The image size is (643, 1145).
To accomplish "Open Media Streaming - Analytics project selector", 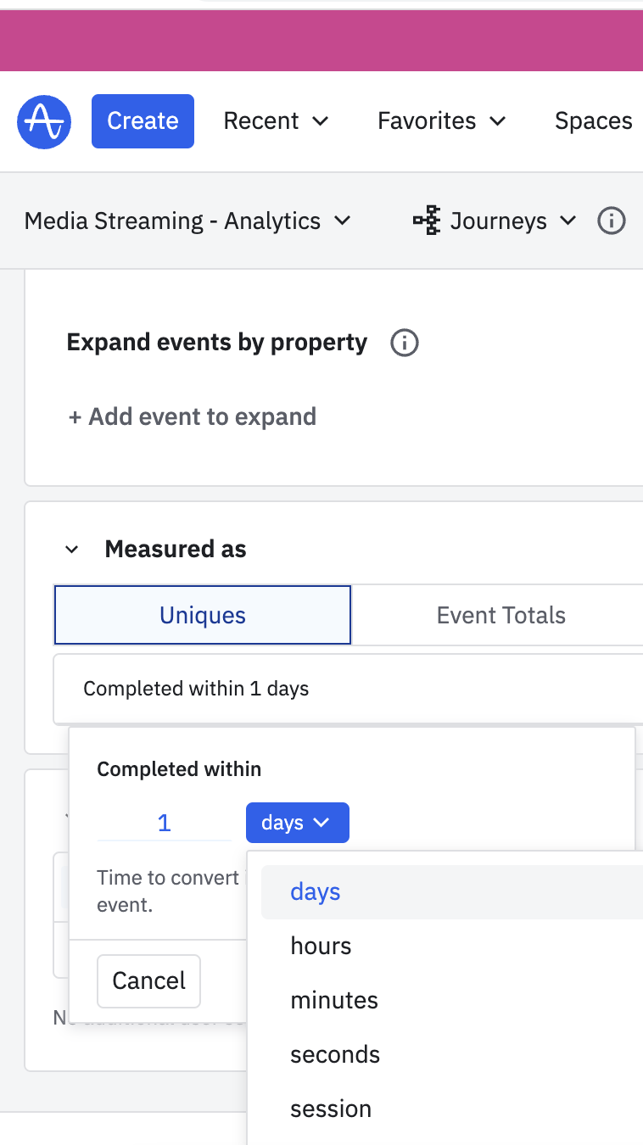I will (187, 221).
